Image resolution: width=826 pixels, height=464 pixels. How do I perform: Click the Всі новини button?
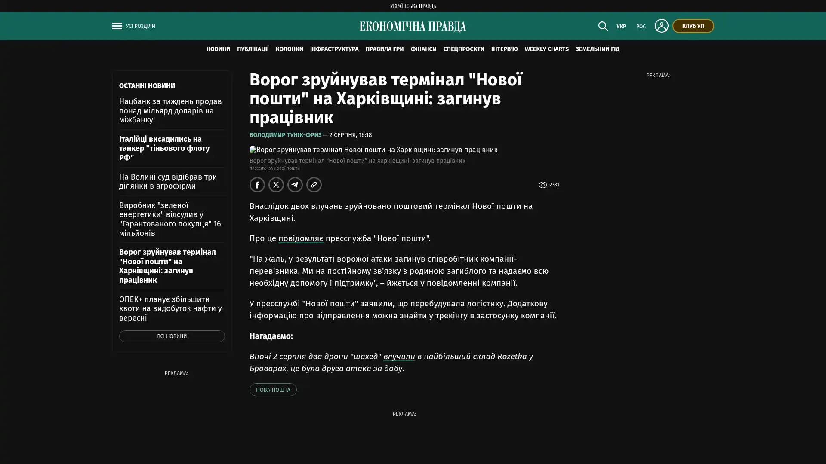[172, 336]
